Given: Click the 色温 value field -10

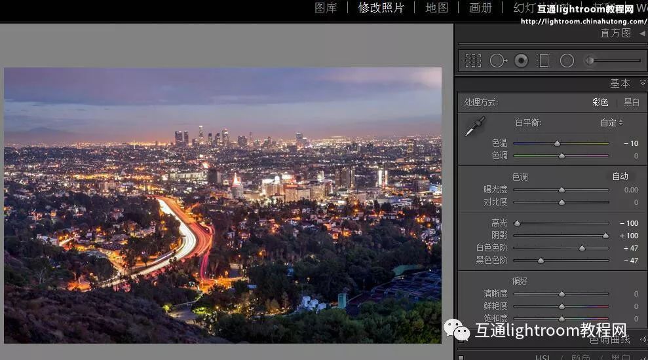Looking at the screenshot, I should 631,143.
